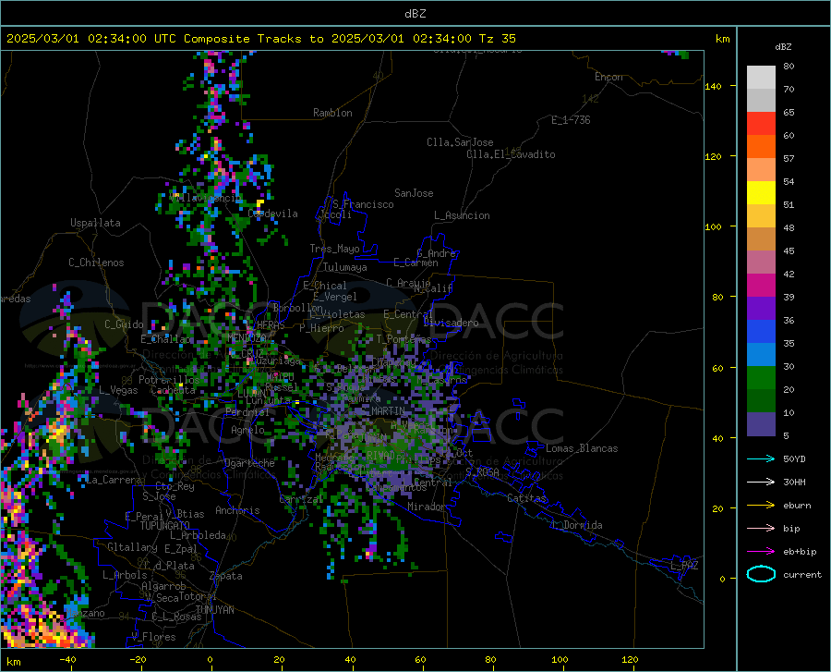This screenshot has width=831, height=672.
Task: Click the yellow eburn arrow in legend
Action: click(761, 505)
